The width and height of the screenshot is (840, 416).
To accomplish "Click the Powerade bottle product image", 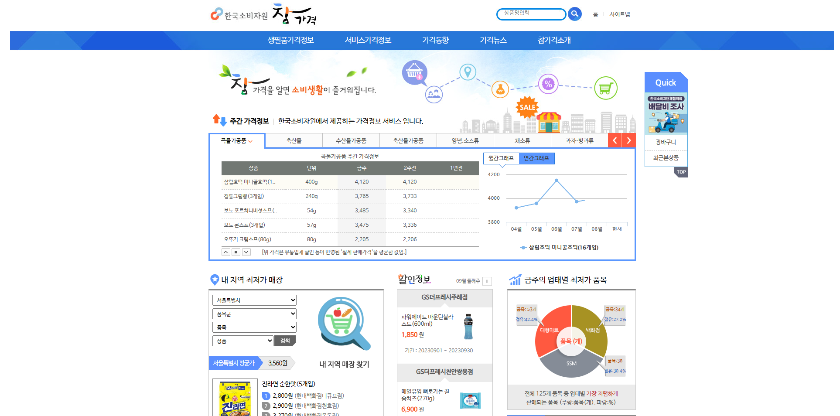I will (x=468, y=327).
